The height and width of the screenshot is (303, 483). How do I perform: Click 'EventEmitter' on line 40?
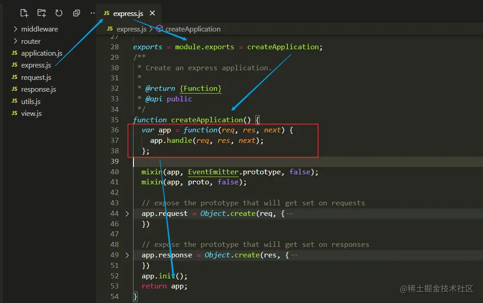coord(213,172)
